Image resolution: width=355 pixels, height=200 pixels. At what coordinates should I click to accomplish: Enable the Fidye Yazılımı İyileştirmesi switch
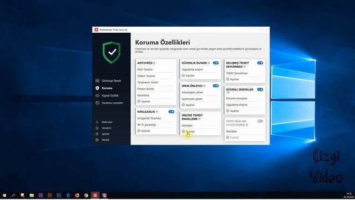(x=260, y=121)
